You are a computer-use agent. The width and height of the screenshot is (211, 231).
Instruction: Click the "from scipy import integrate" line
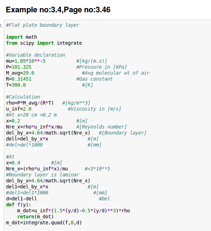(44, 43)
